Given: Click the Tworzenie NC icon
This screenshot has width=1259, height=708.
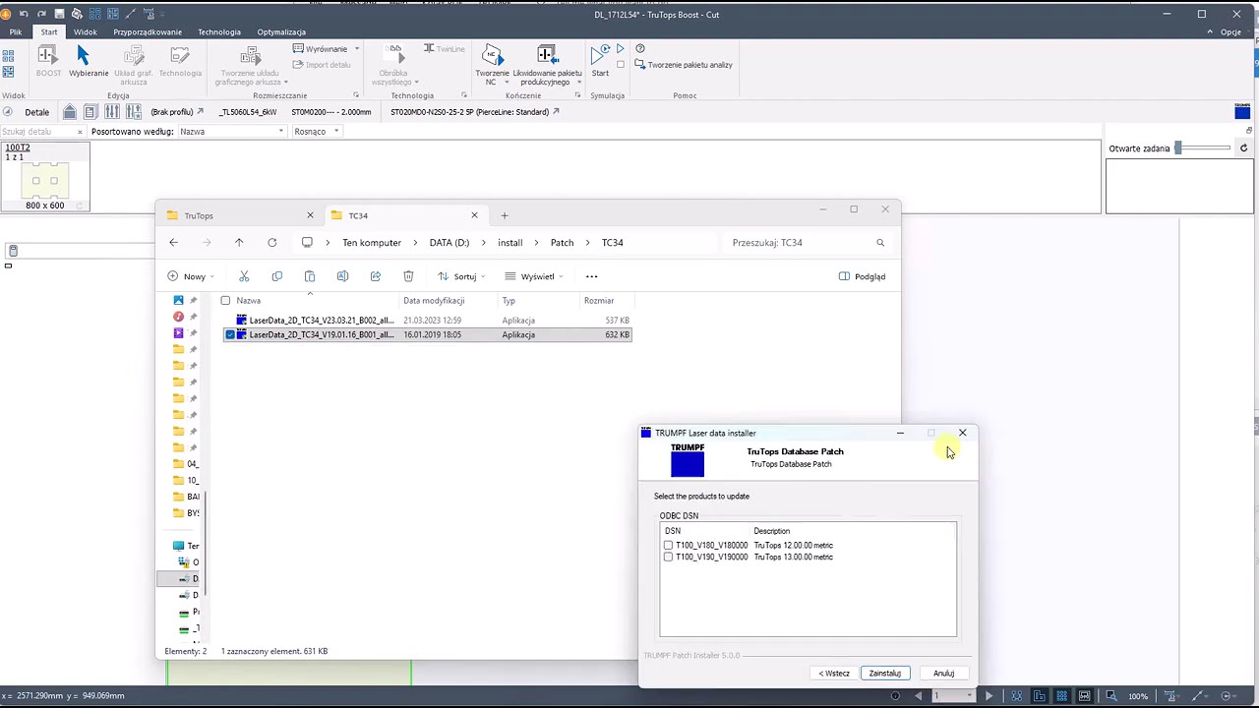Looking at the screenshot, I should pyautogui.click(x=492, y=56).
